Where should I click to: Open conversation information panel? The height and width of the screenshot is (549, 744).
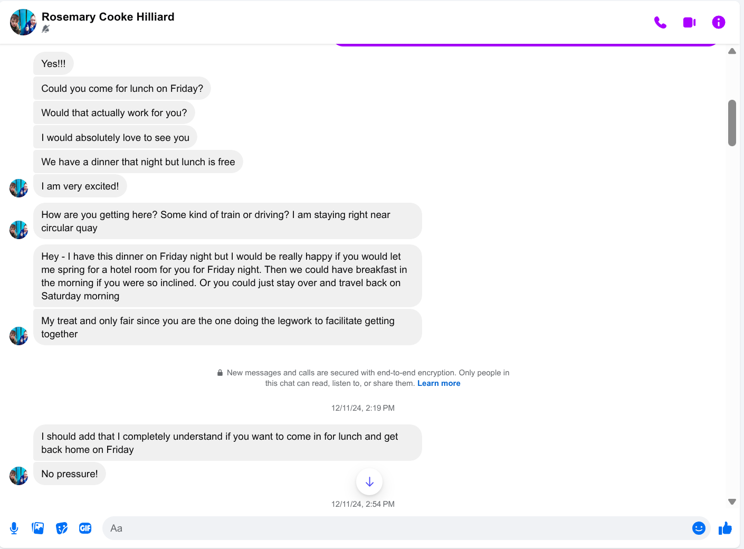[x=718, y=22]
